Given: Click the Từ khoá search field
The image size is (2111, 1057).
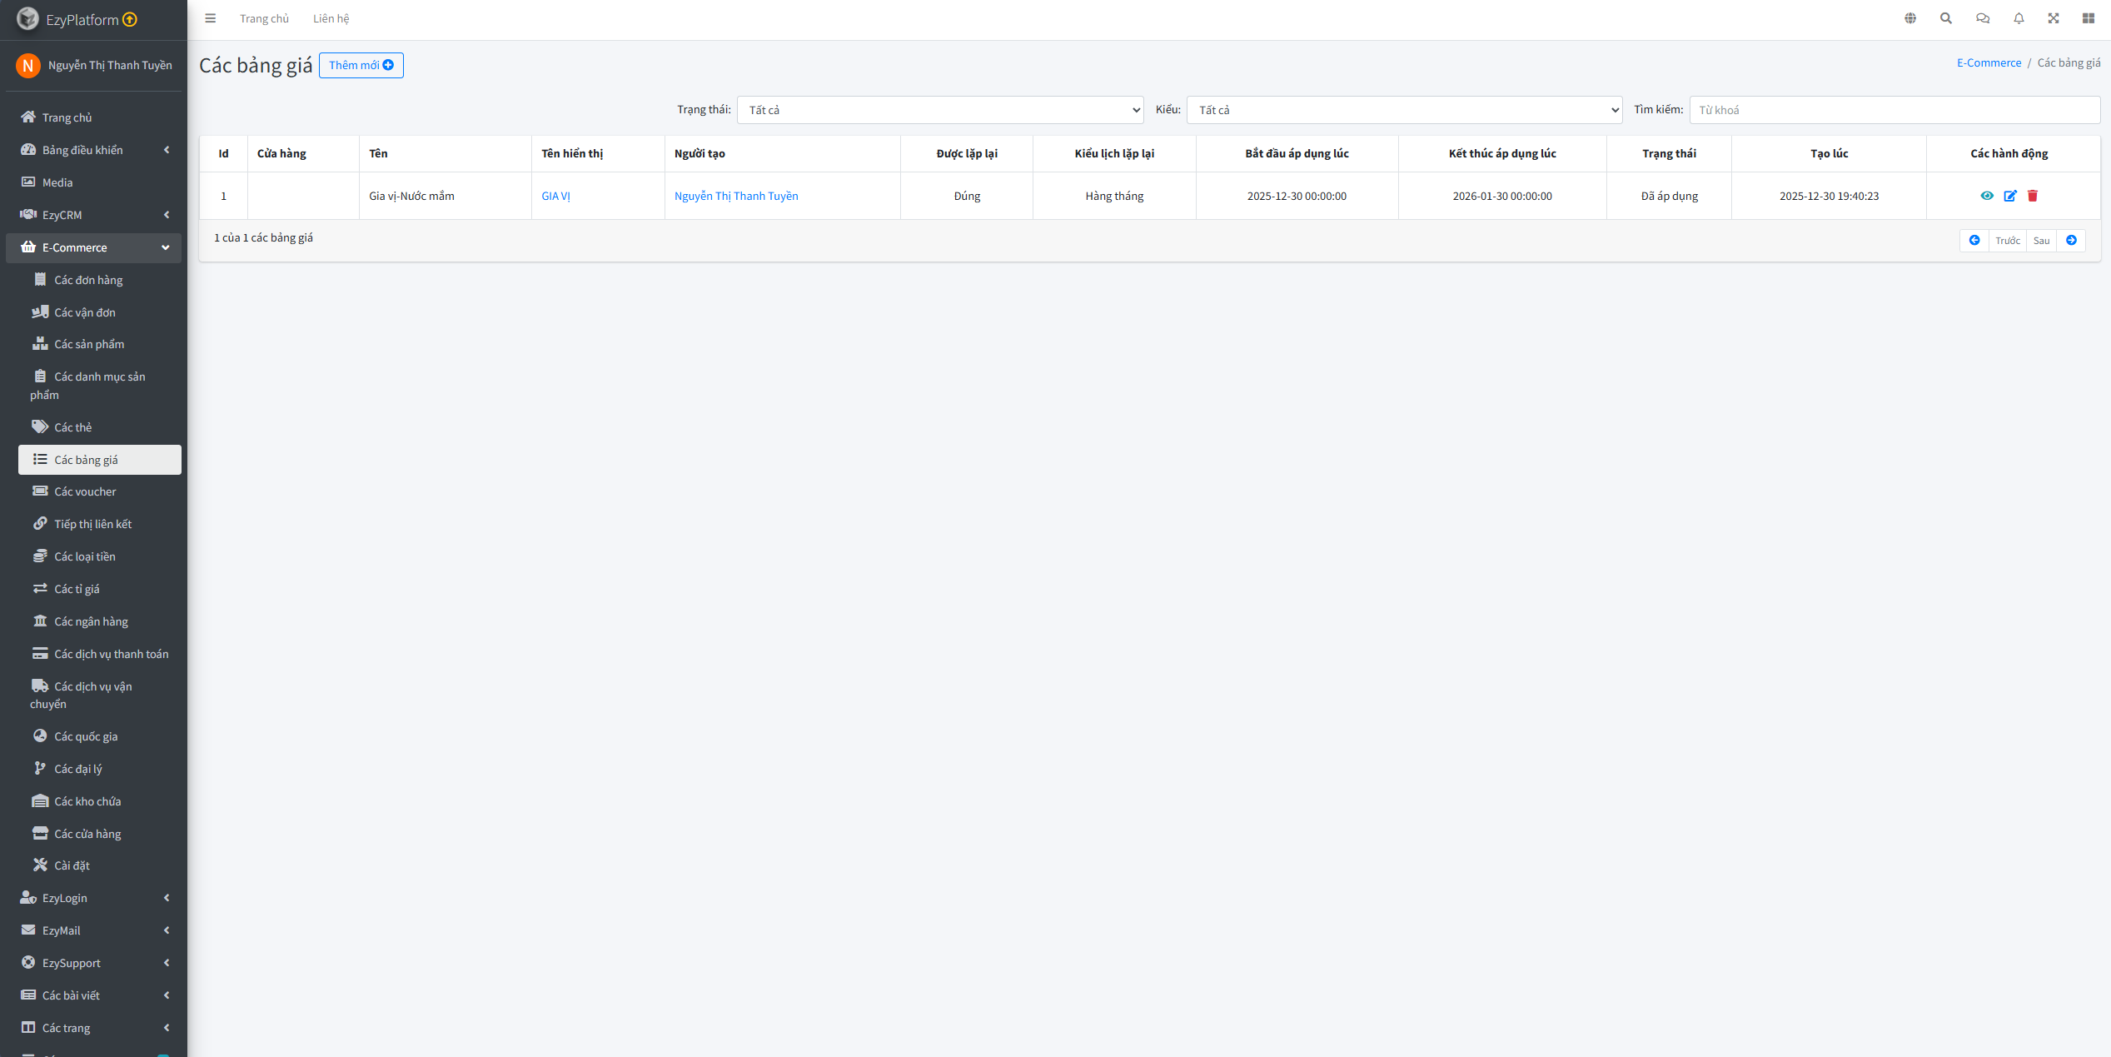Looking at the screenshot, I should pos(1894,110).
